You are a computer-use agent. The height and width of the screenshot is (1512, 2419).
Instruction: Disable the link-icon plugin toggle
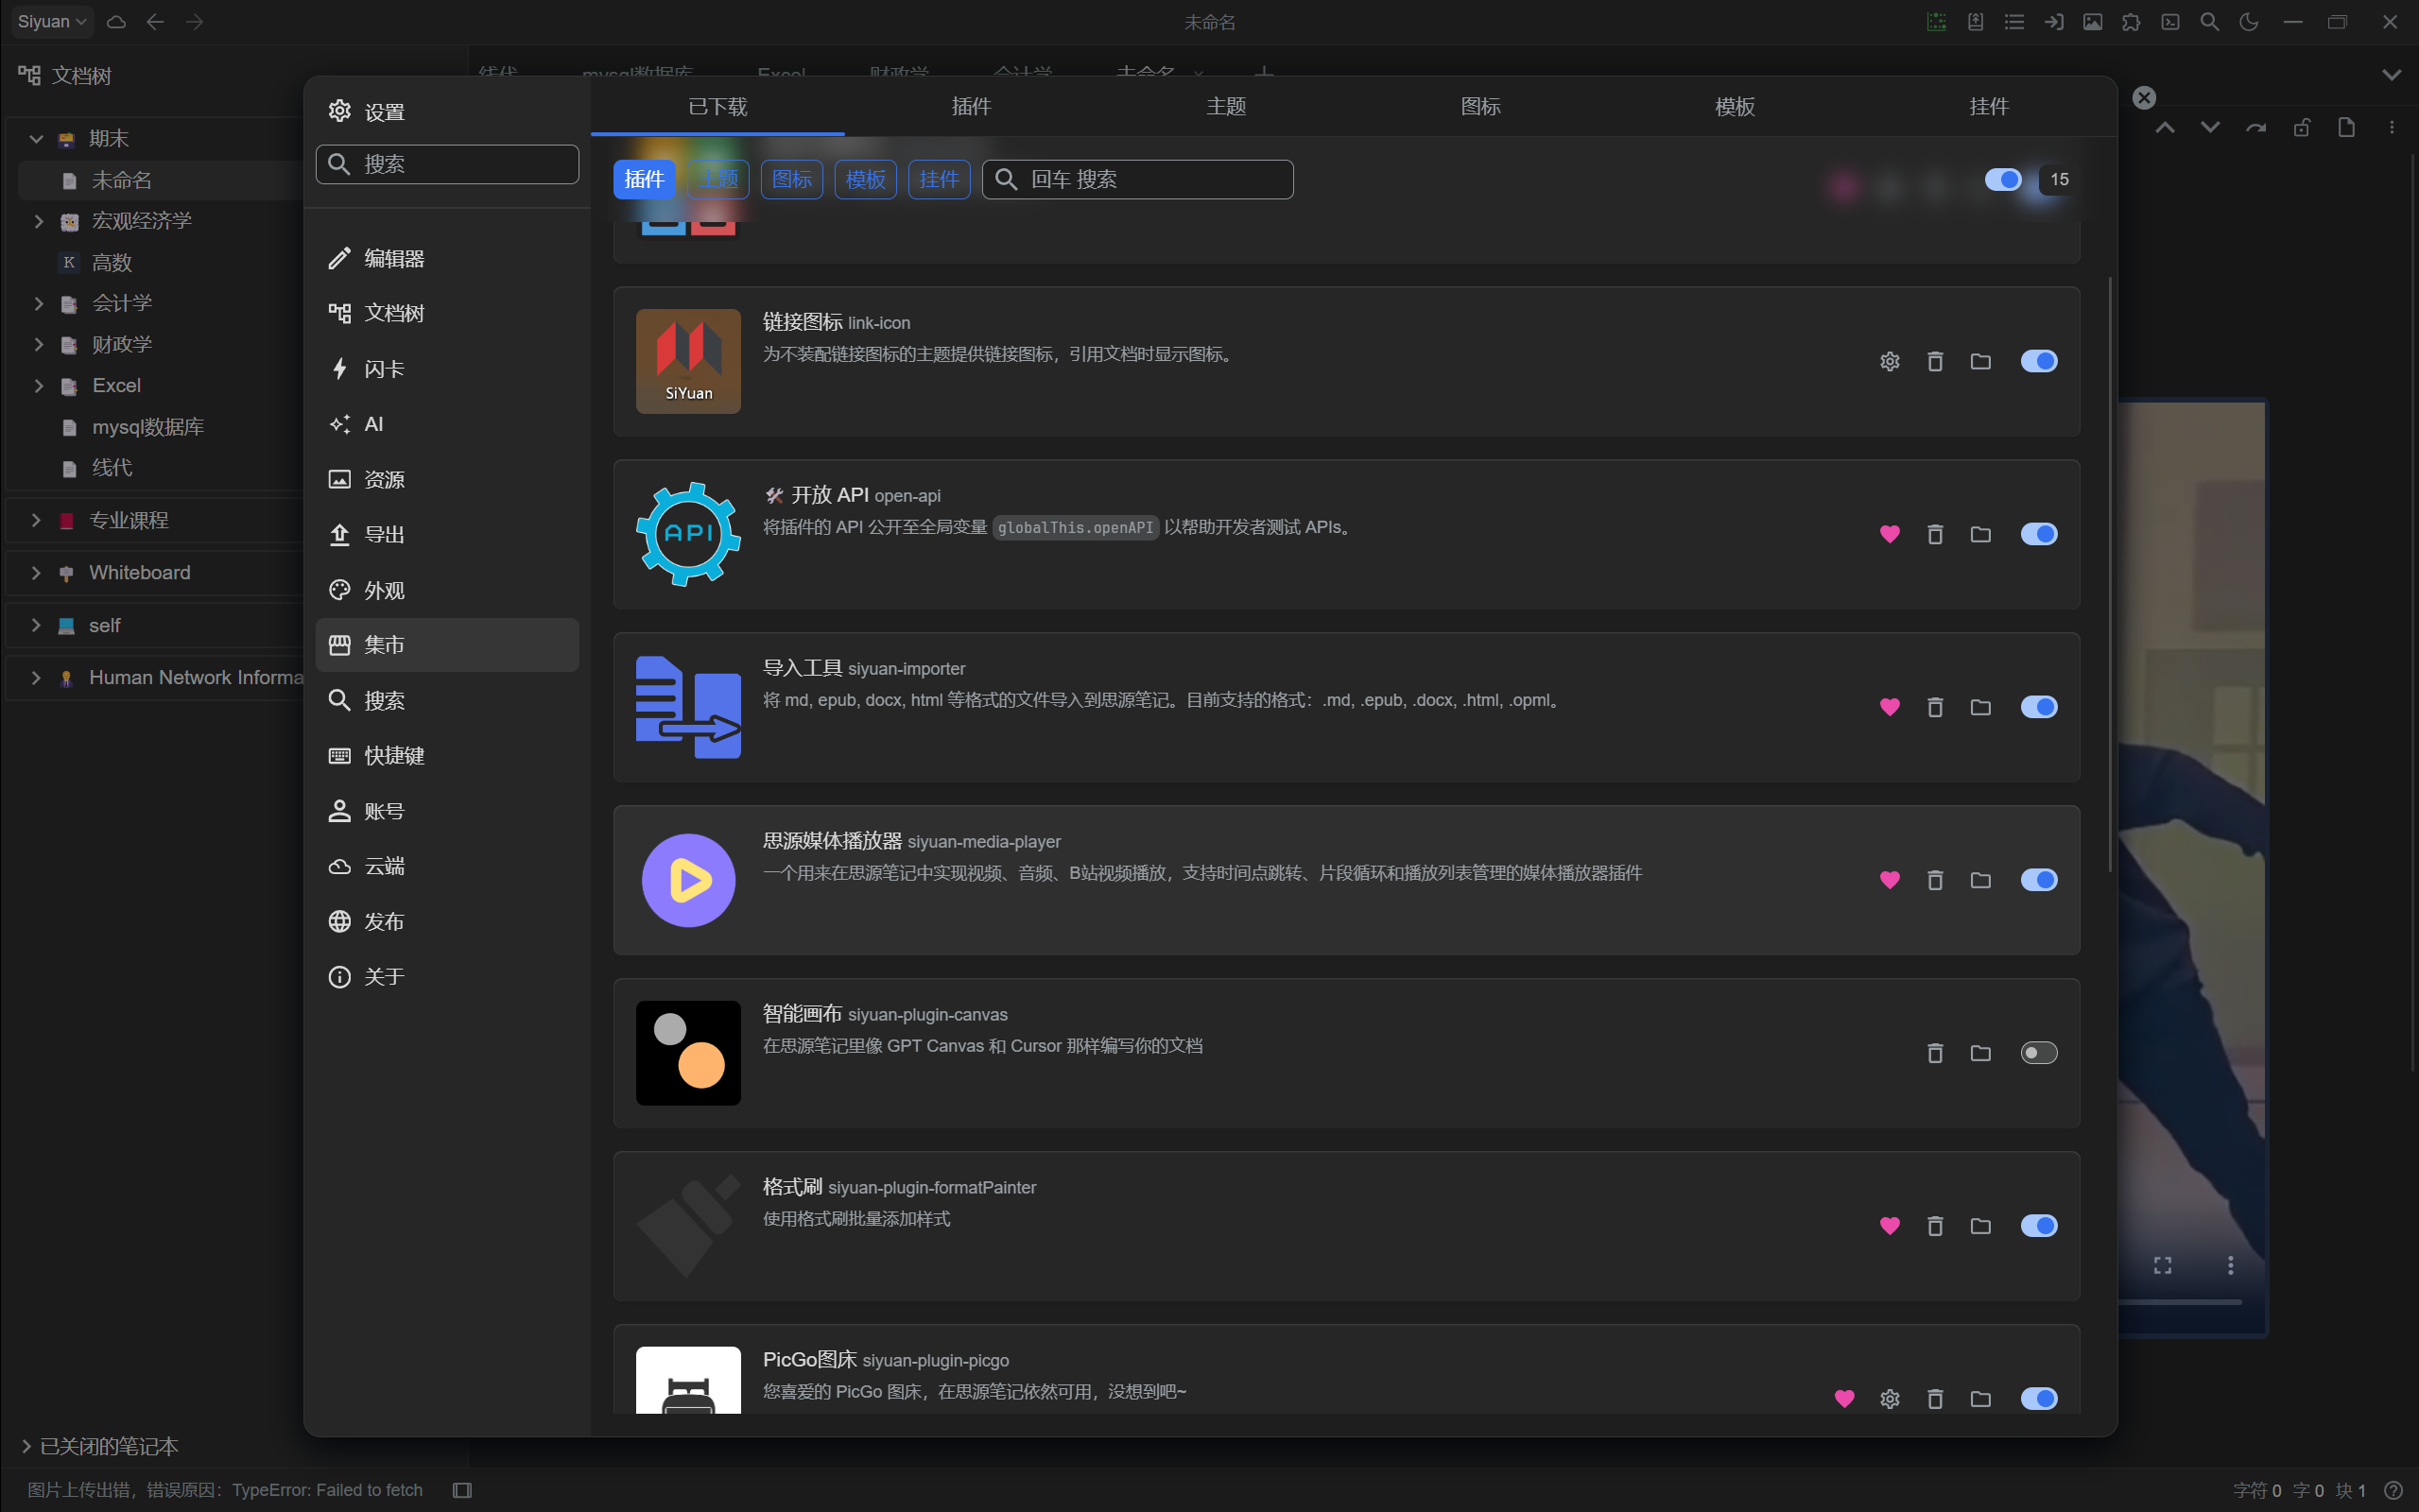coord(2038,361)
